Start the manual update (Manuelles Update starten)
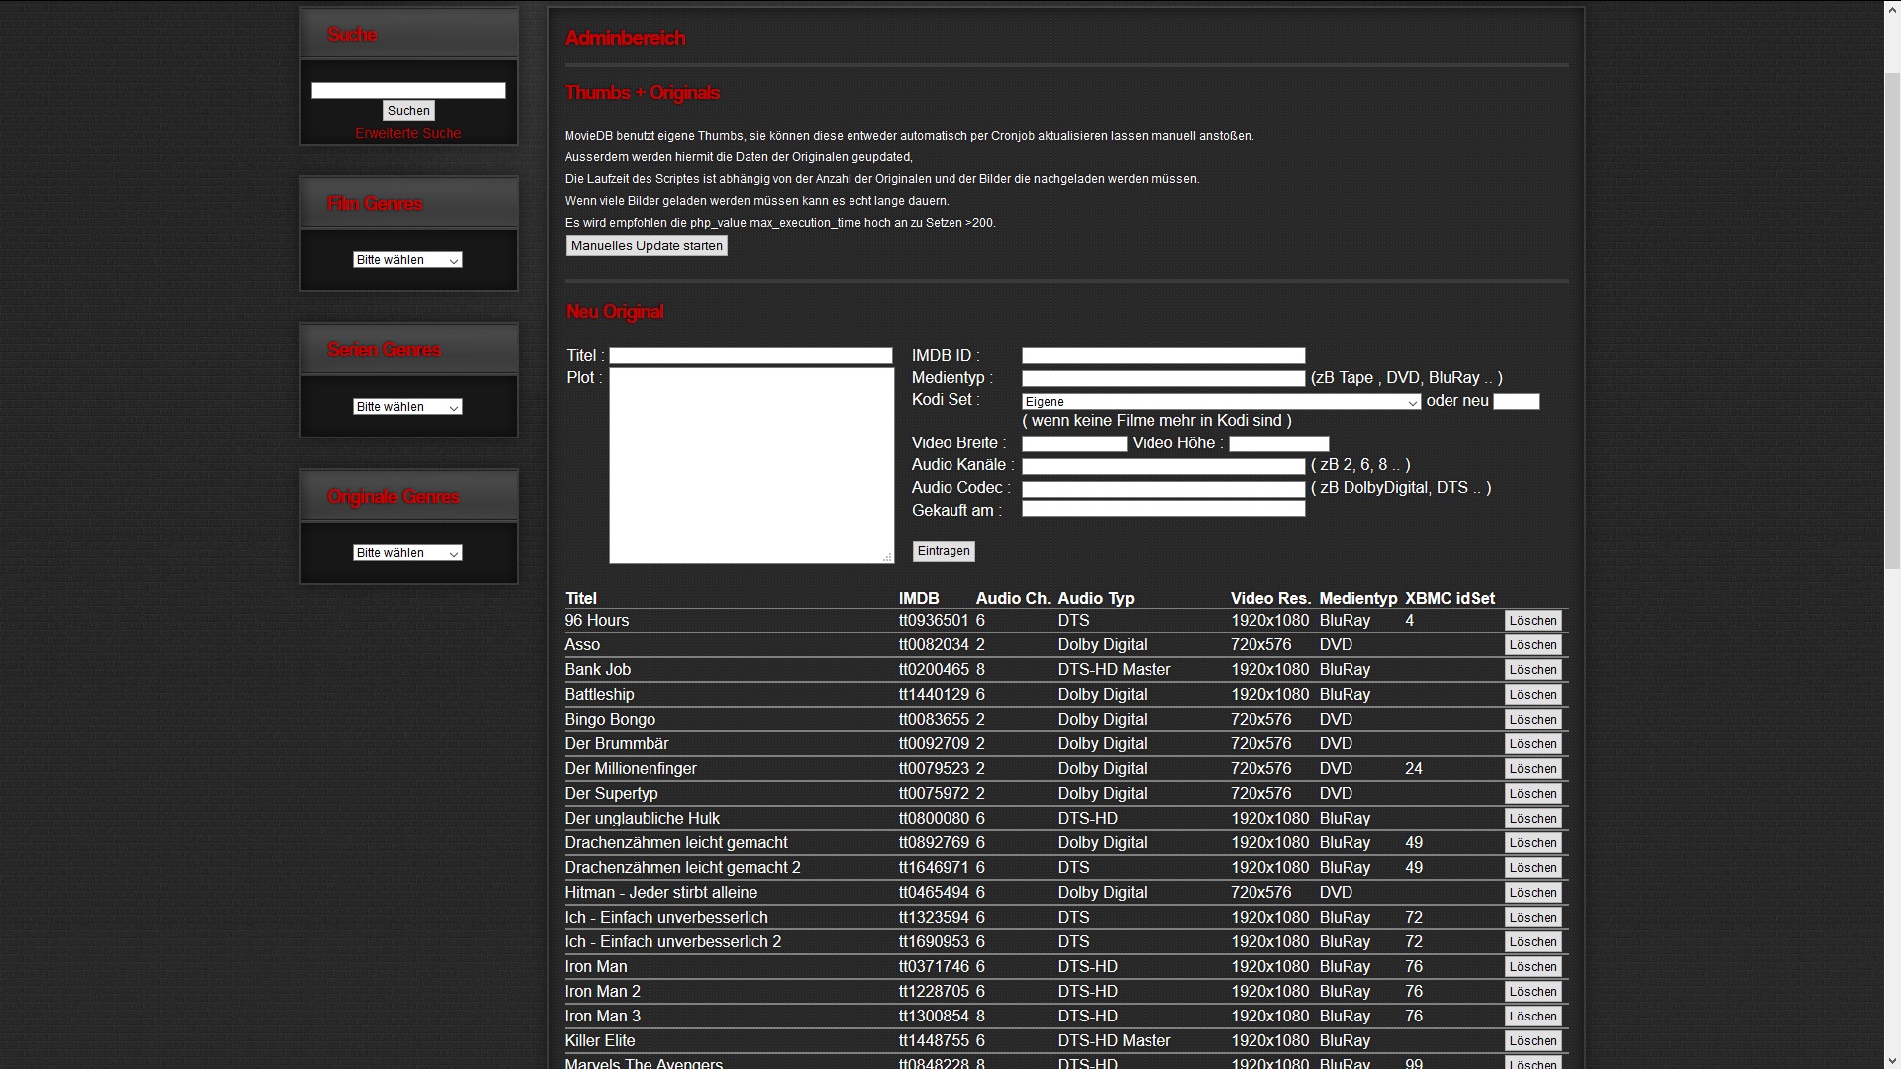This screenshot has width=1901, height=1069. 647,246
